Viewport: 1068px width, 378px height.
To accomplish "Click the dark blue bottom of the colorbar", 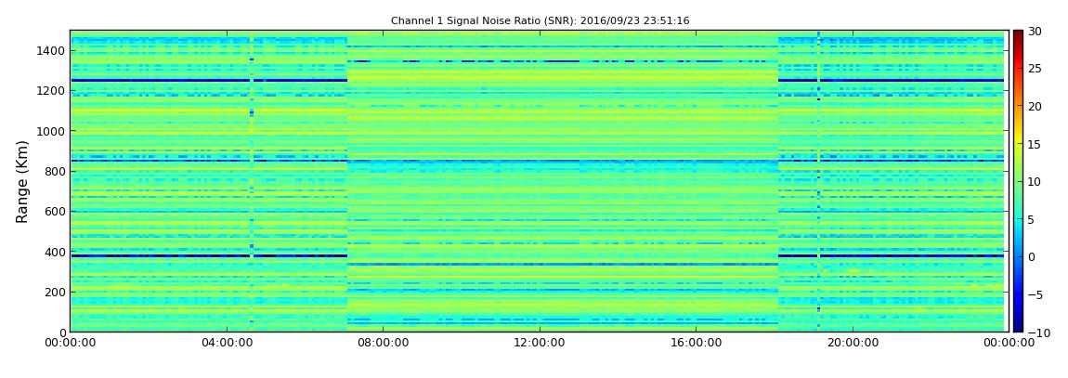I will tap(1018, 326).
